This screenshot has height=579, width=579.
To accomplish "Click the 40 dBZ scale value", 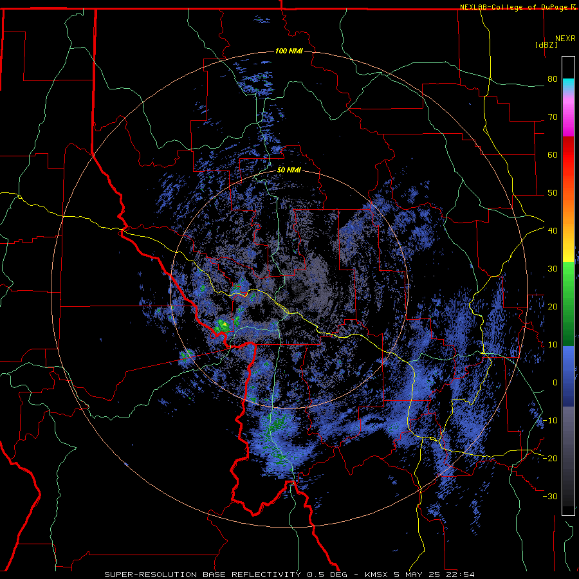I will point(553,231).
